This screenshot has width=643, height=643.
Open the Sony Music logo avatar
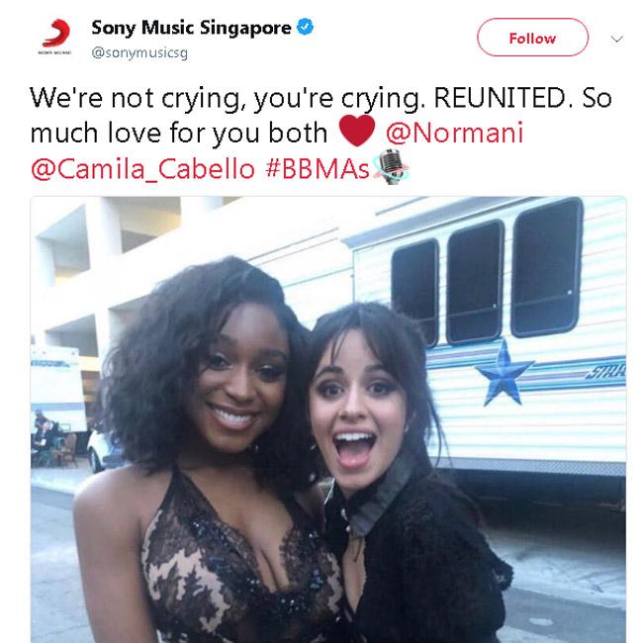(55, 36)
